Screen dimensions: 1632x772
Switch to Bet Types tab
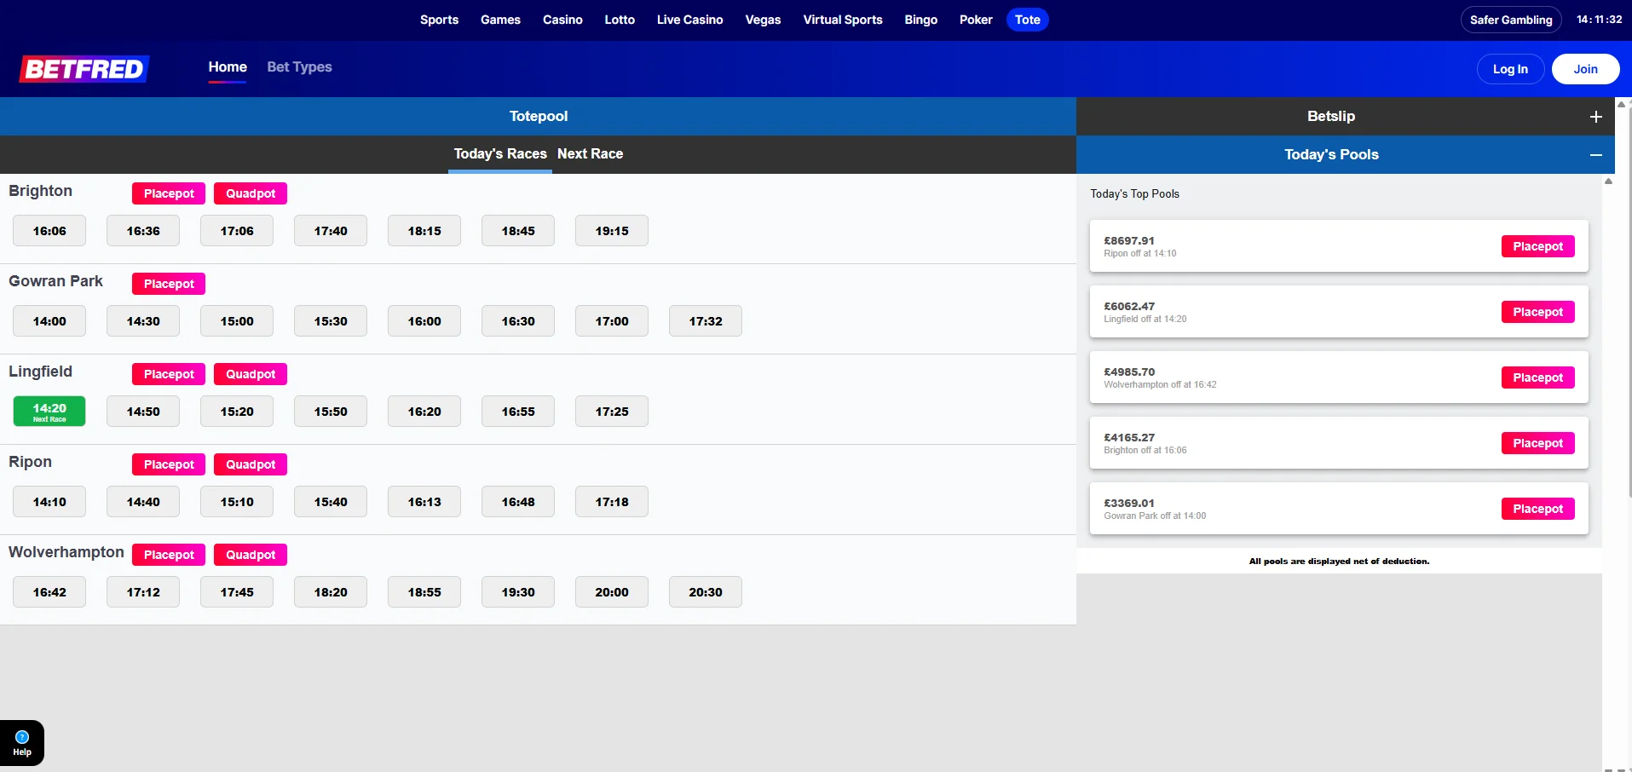click(x=299, y=67)
